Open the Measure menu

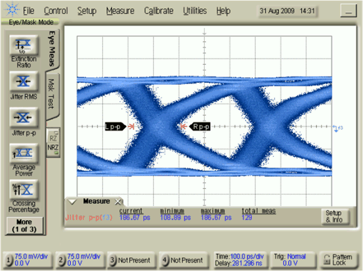pyautogui.click(x=120, y=11)
